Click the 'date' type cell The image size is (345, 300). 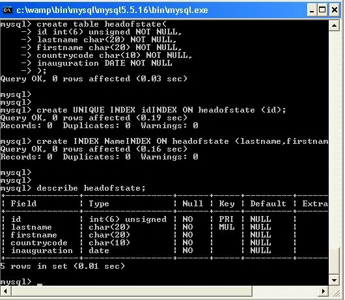click(x=99, y=251)
